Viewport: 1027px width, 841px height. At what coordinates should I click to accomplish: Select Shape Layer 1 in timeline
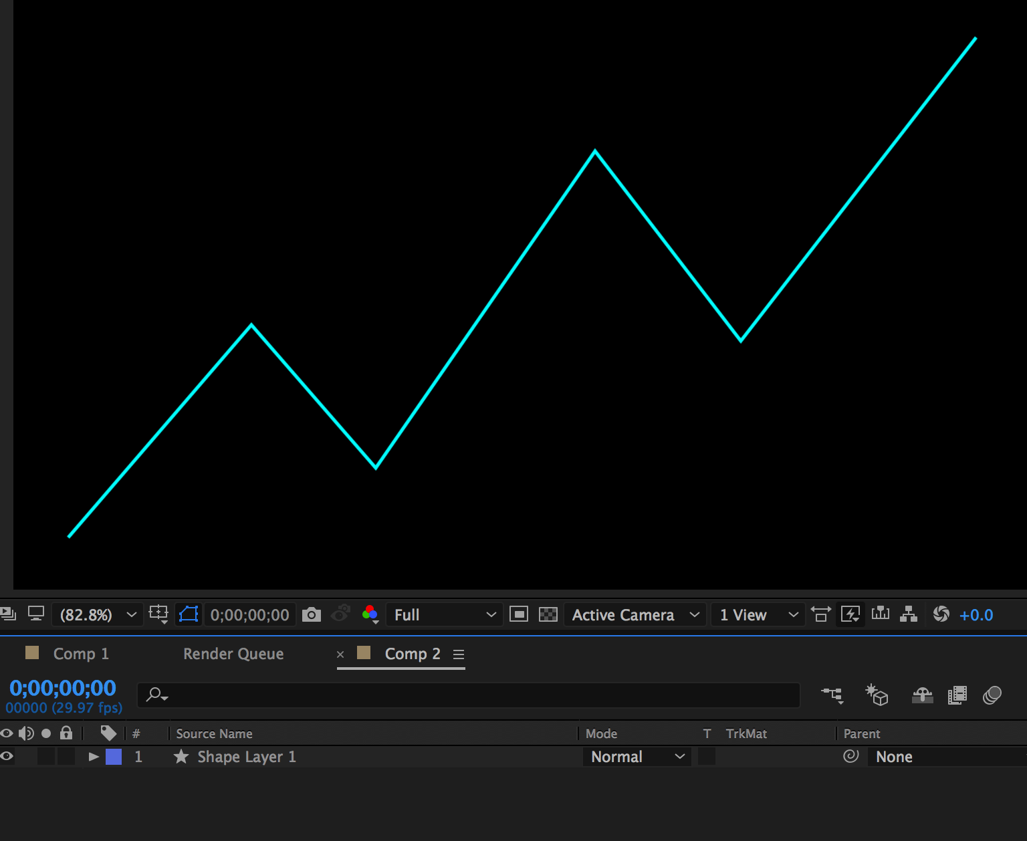click(x=247, y=757)
